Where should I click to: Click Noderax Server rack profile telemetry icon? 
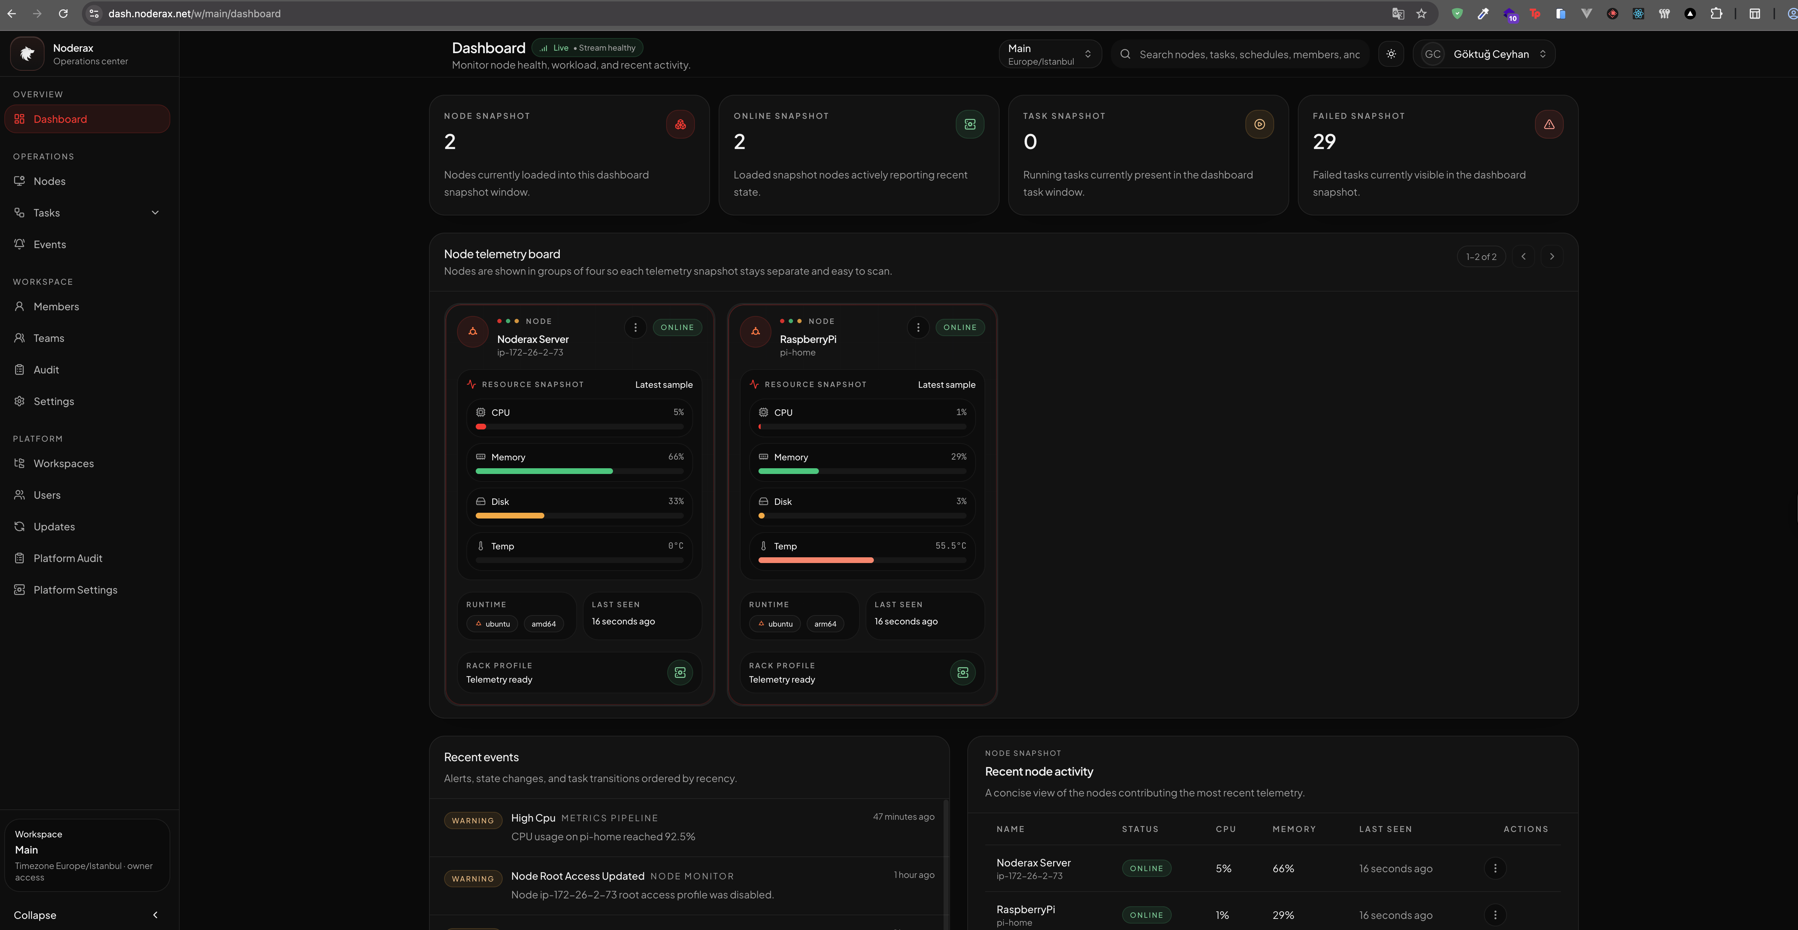[x=680, y=673]
